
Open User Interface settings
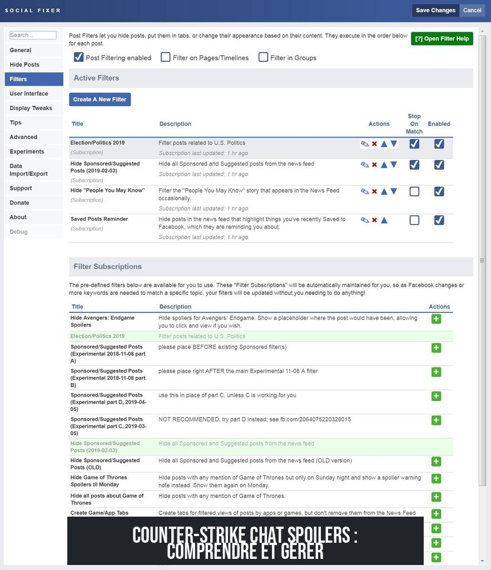tap(34, 94)
